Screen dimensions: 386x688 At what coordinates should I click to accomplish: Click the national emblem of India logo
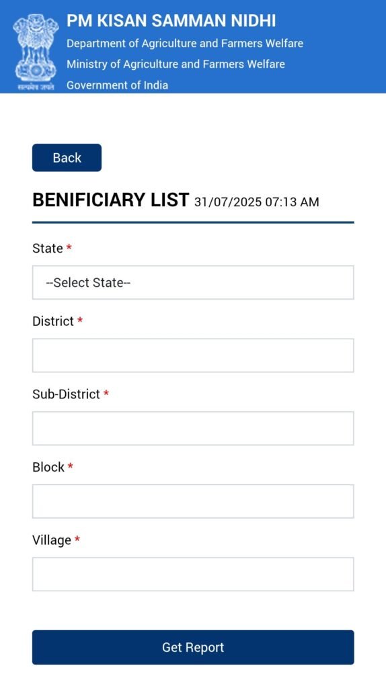[x=36, y=52]
